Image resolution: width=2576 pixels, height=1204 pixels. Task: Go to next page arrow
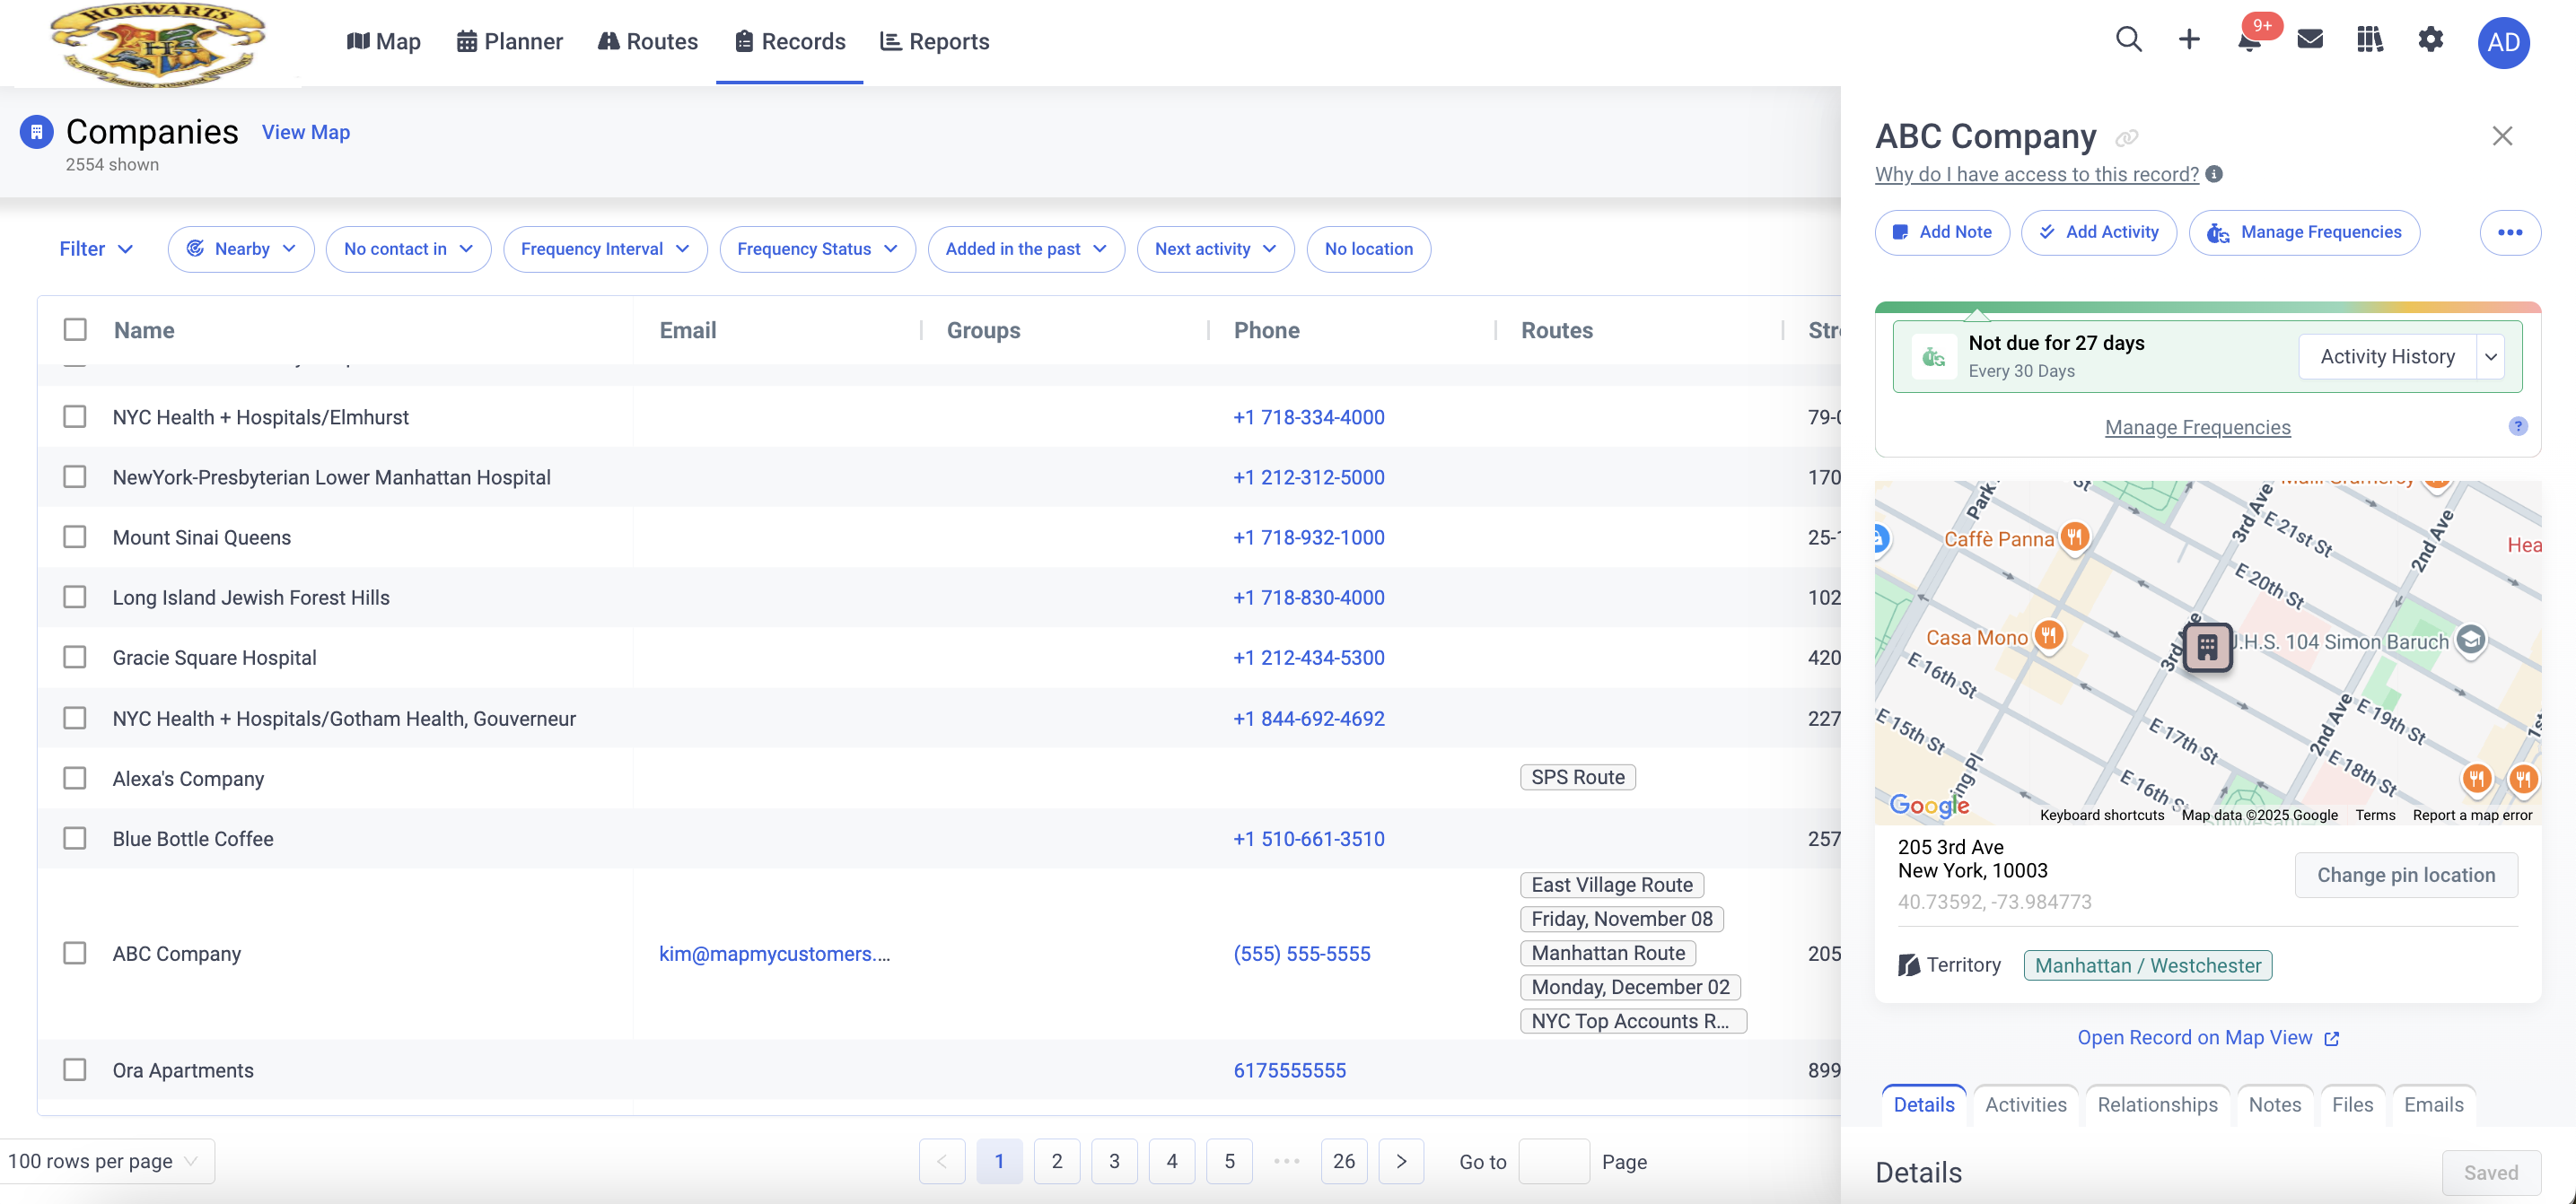1400,1161
